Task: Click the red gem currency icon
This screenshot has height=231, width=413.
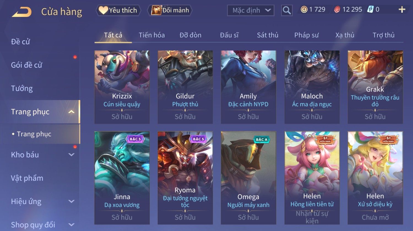Action: (x=337, y=10)
